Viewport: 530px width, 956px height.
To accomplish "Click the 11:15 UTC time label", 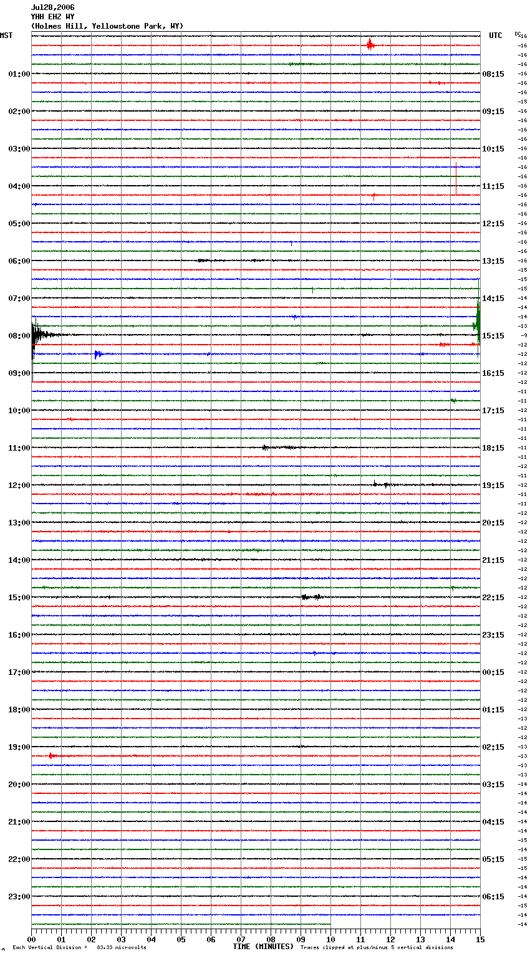I will (x=493, y=186).
